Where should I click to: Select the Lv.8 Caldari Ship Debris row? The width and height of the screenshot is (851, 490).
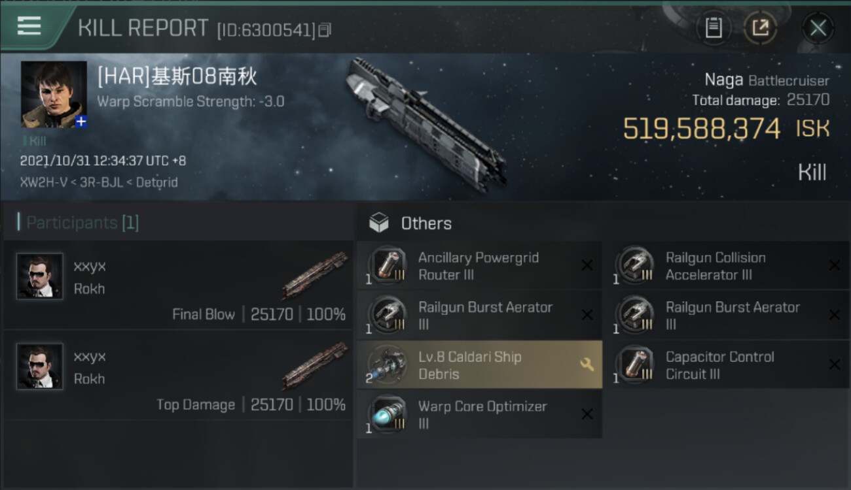(479, 365)
